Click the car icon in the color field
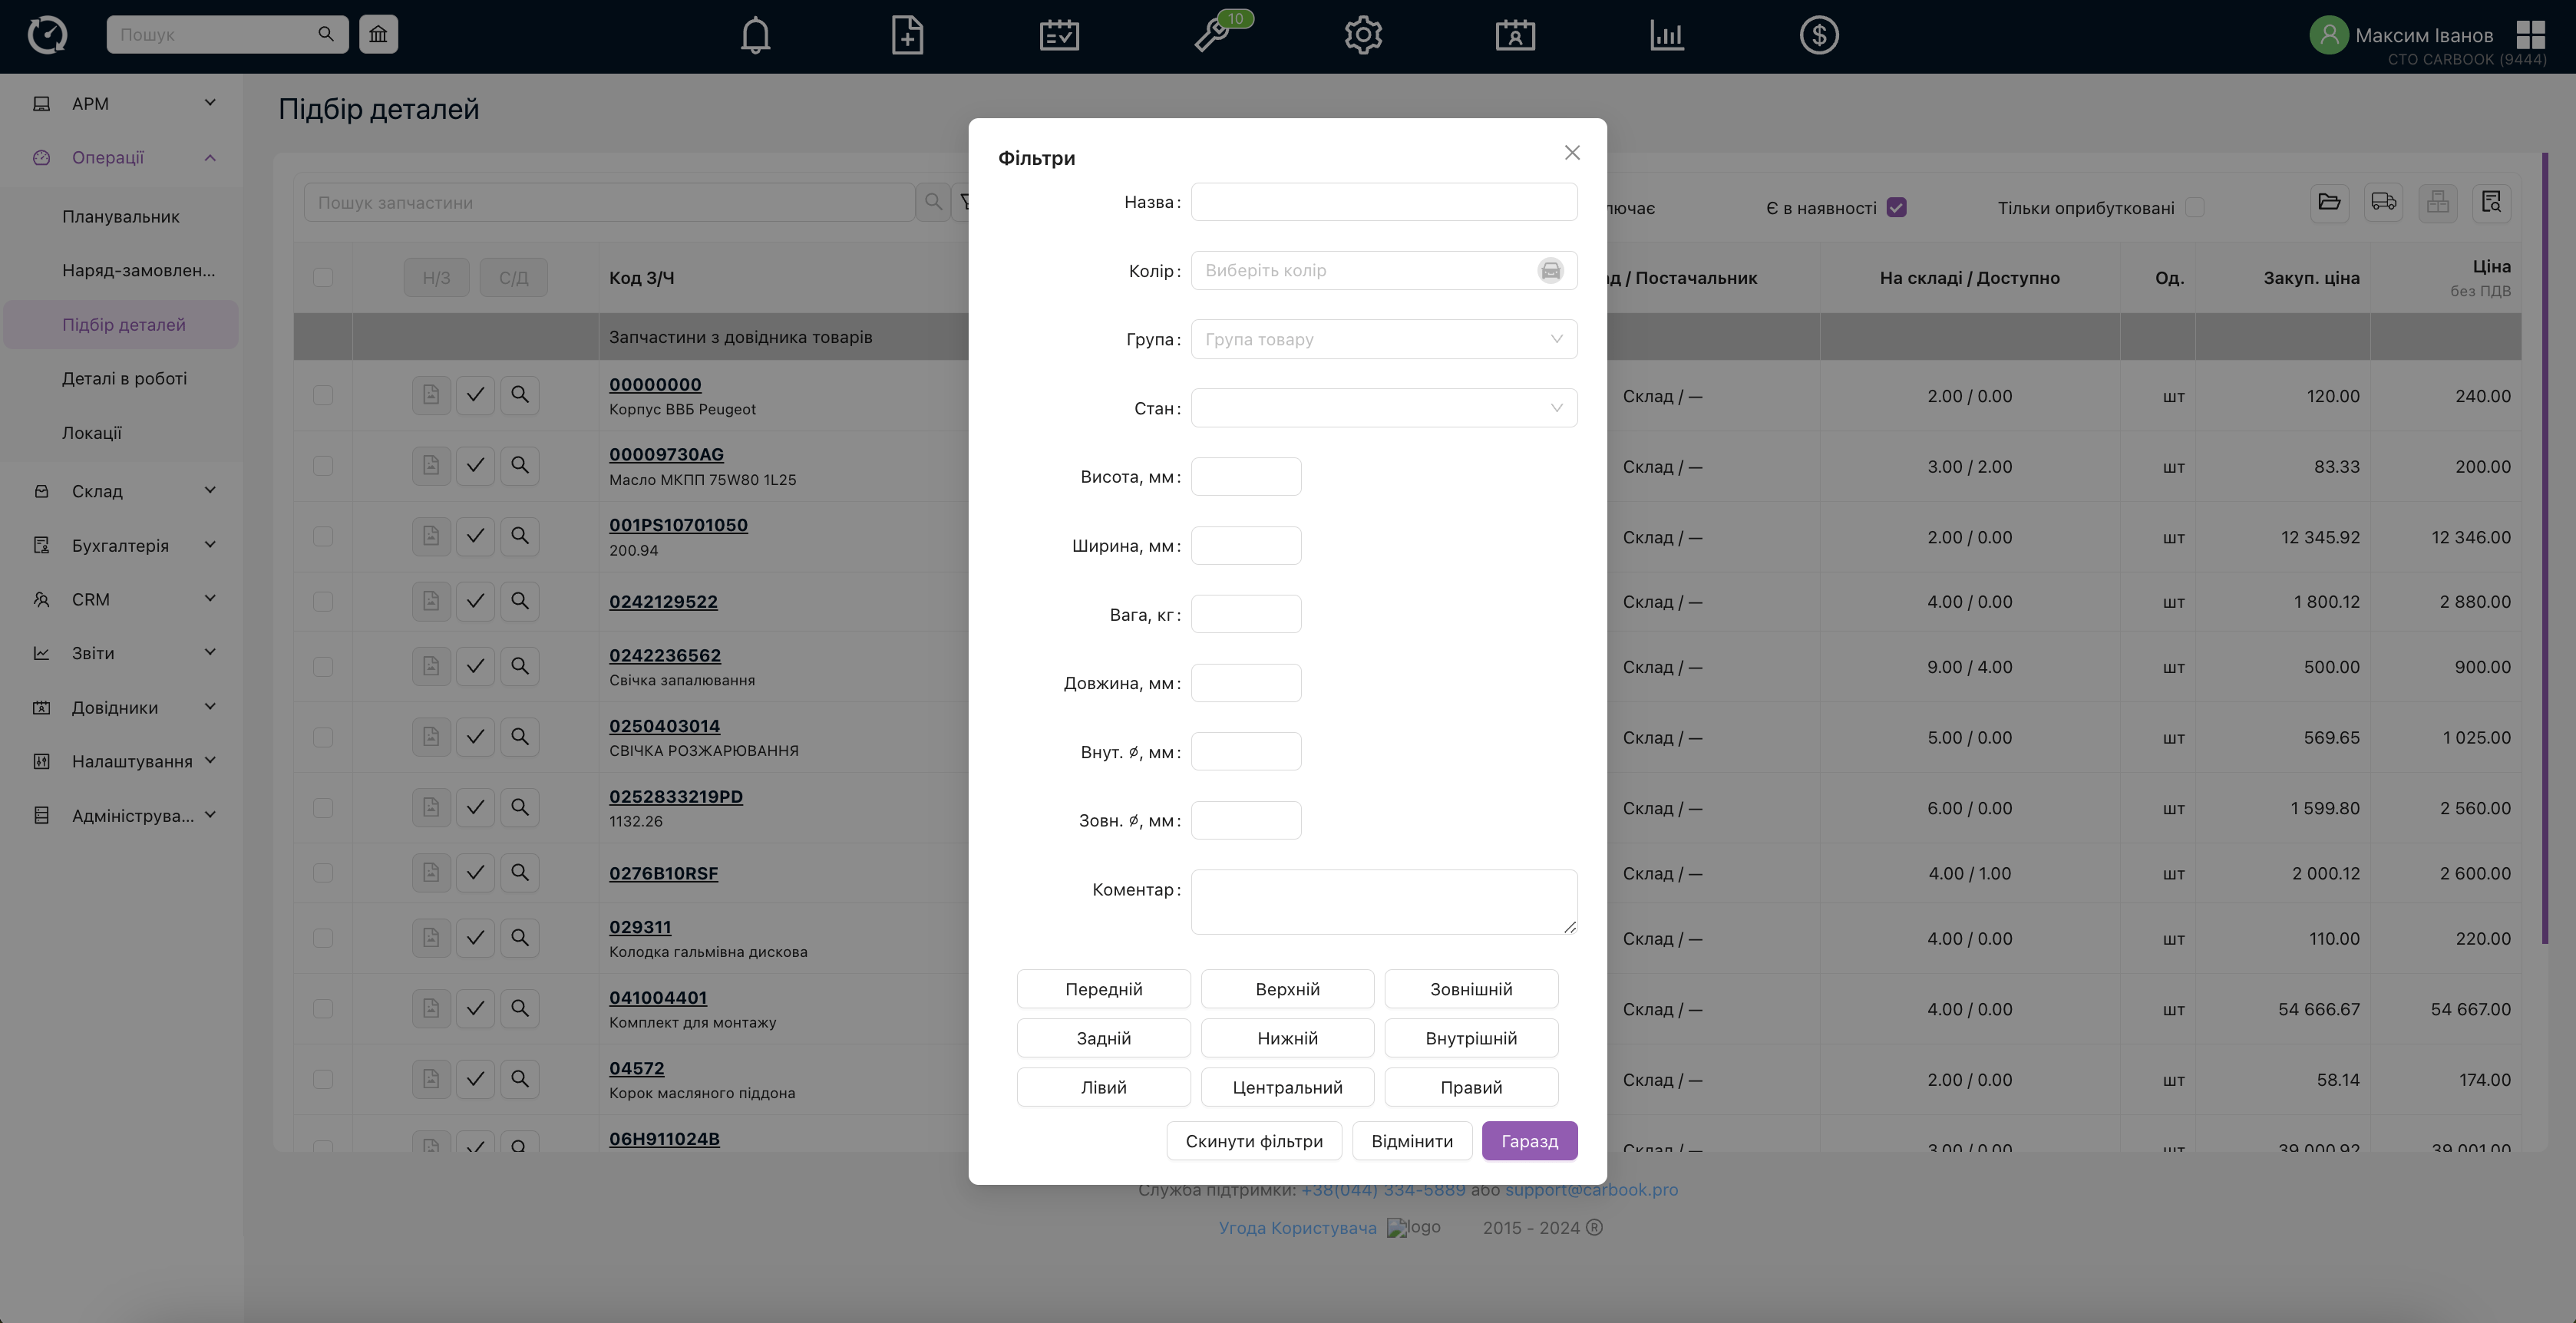Viewport: 2576px width, 1323px height. point(1550,271)
